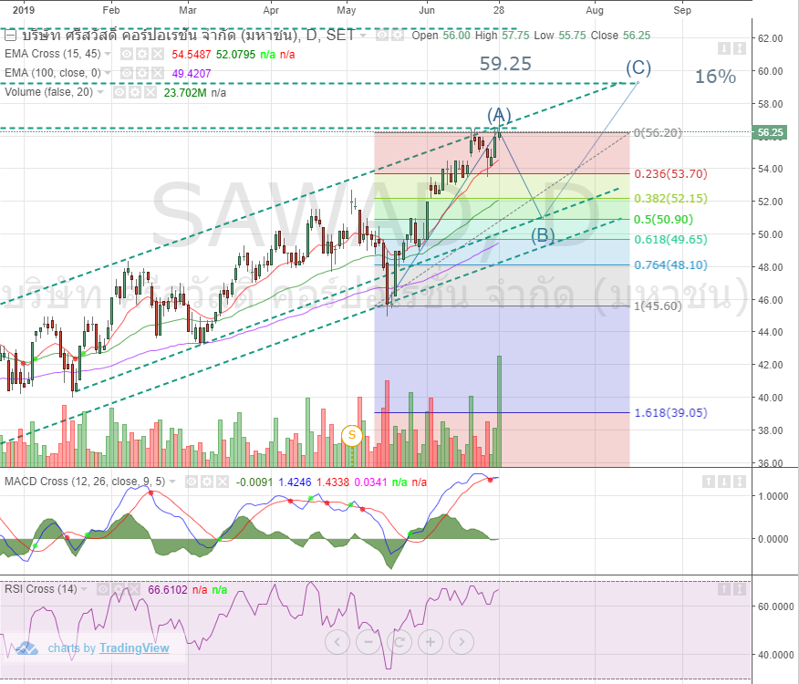Open RSI Cross settings gear
Image resolution: width=799 pixels, height=684 pixels.
[x=119, y=590]
